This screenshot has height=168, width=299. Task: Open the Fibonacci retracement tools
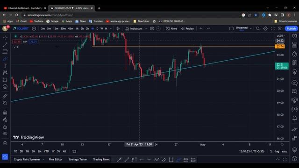[x=5, y=52]
